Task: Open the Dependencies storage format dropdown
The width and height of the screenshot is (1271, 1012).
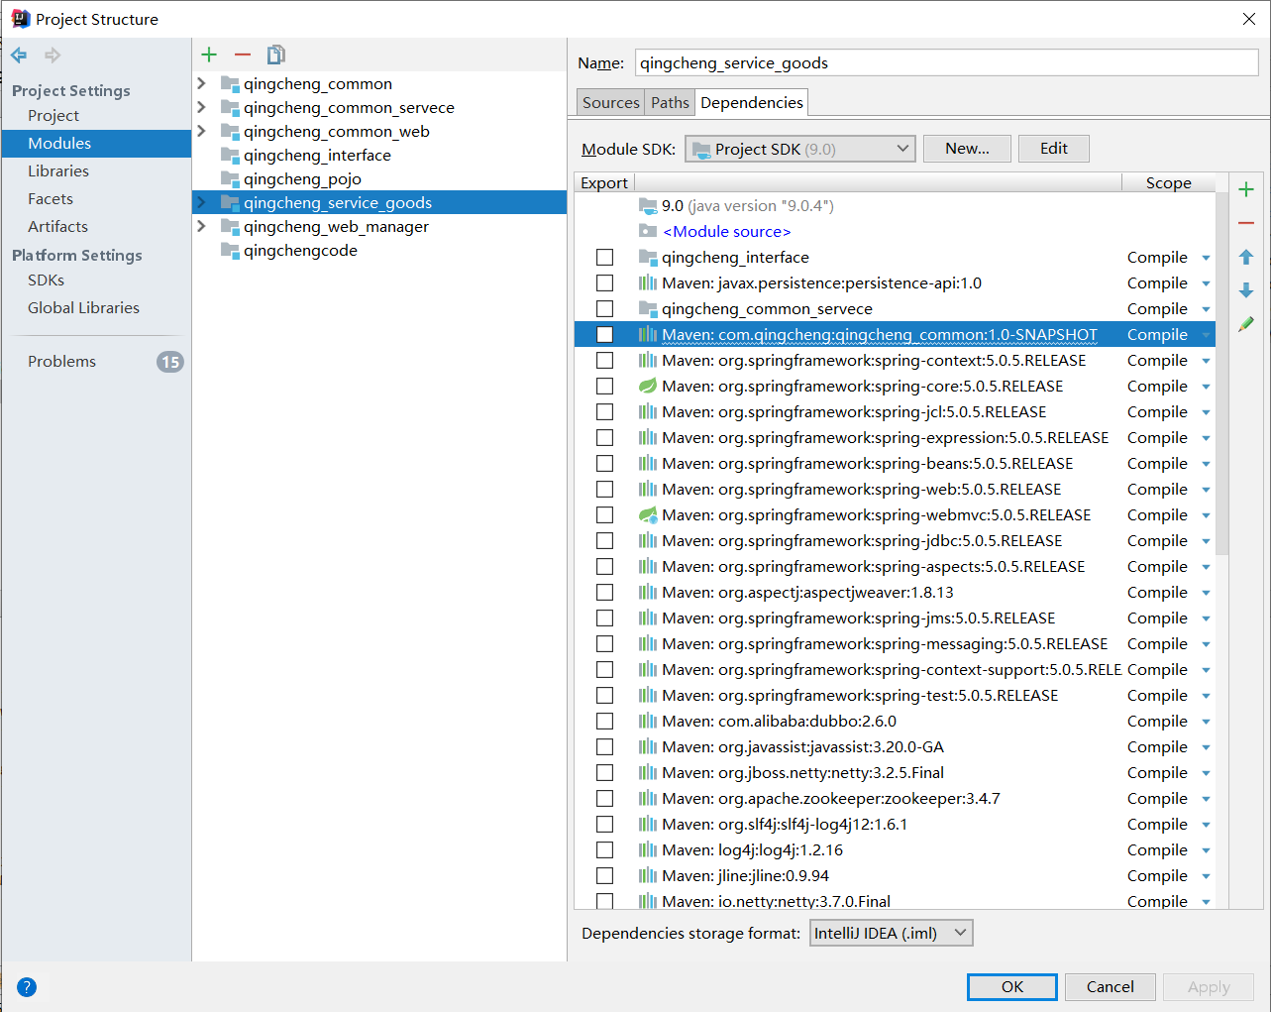Action: [892, 933]
